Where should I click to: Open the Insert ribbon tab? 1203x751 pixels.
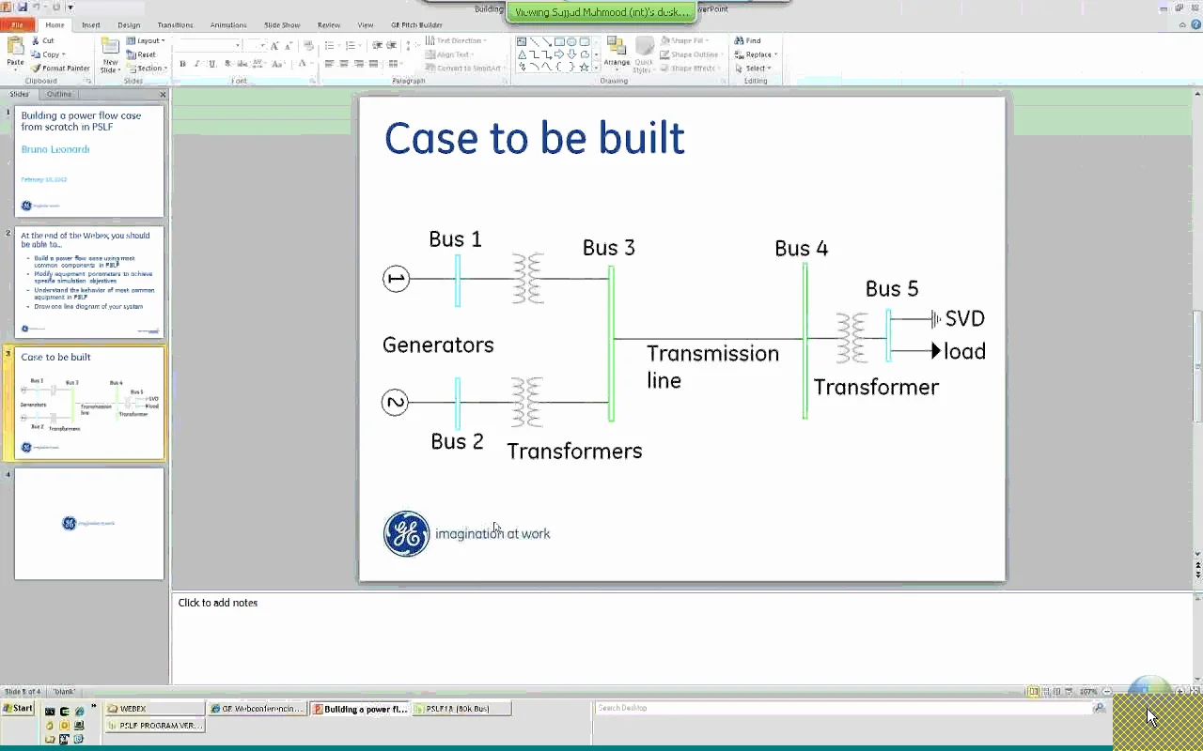click(91, 25)
